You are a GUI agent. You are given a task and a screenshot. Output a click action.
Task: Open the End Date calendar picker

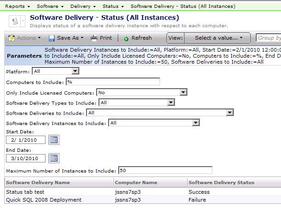[x=54, y=158]
